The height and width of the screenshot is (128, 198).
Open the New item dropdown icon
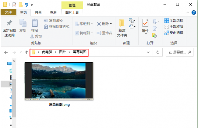coord(132,21)
